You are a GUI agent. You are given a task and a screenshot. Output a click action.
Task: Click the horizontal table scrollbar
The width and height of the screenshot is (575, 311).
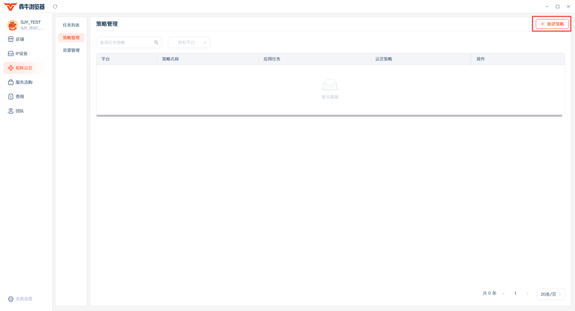tap(329, 116)
